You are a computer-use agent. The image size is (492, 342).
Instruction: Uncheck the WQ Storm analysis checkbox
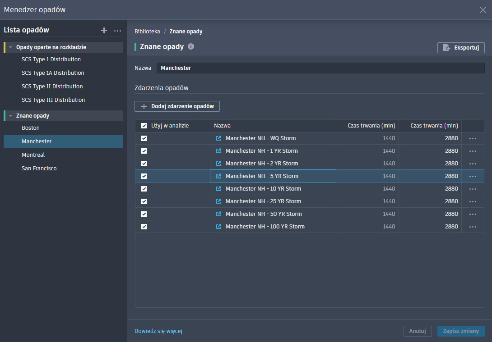[144, 138]
